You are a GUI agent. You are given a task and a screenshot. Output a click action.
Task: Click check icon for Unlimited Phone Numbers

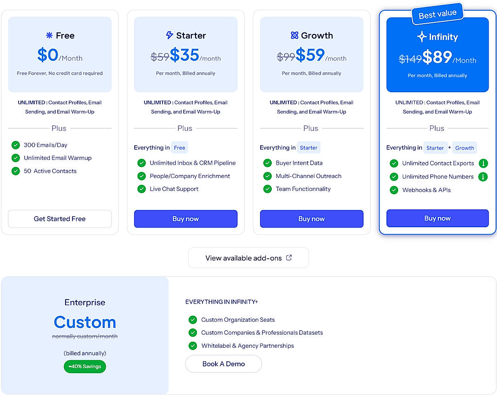click(x=394, y=177)
